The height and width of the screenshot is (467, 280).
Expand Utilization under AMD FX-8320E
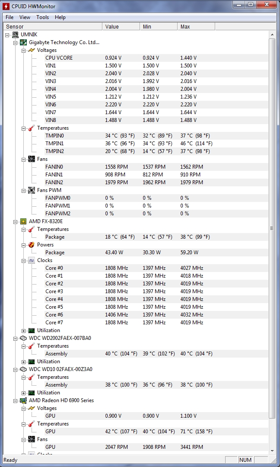click(x=23, y=330)
